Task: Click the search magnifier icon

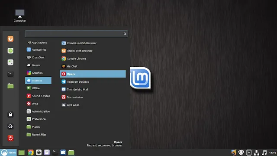Action: [125, 34]
